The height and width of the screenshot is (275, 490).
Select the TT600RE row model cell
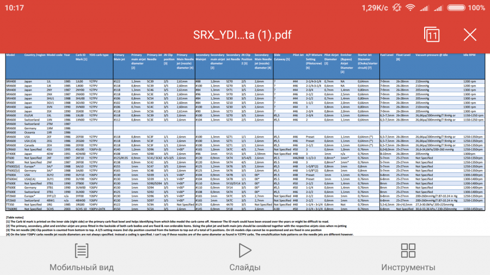coord(12,209)
